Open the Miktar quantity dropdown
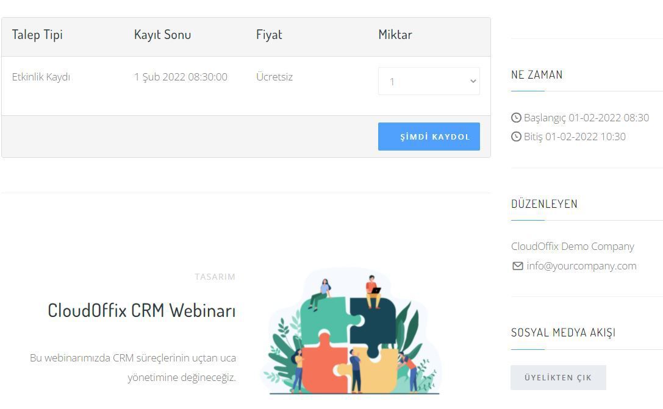Viewport: 663px width, 409px height. click(429, 81)
